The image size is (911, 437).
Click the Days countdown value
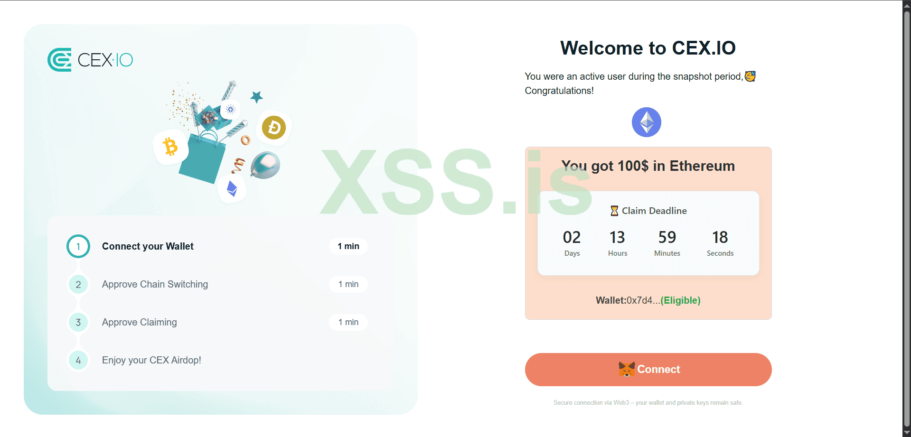[572, 237]
